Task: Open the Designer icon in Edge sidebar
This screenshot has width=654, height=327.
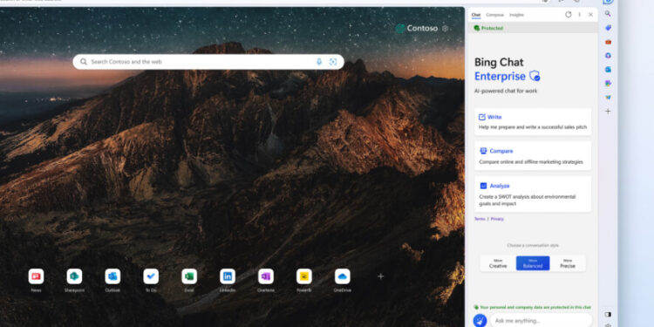Action: tap(608, 84)
